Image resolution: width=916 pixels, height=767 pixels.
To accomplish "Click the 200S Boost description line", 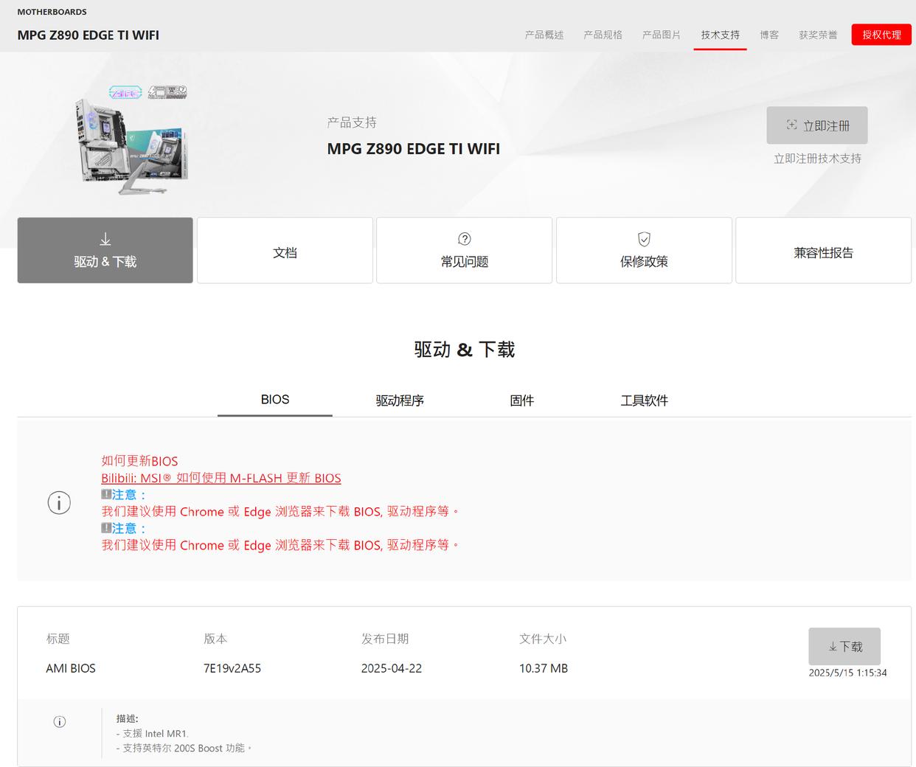I will tap(184, 748).
